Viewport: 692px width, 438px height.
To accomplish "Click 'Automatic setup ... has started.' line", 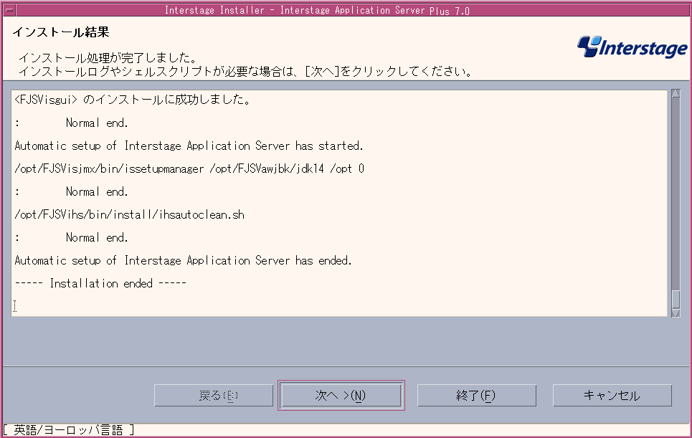I will pos(189,146).
